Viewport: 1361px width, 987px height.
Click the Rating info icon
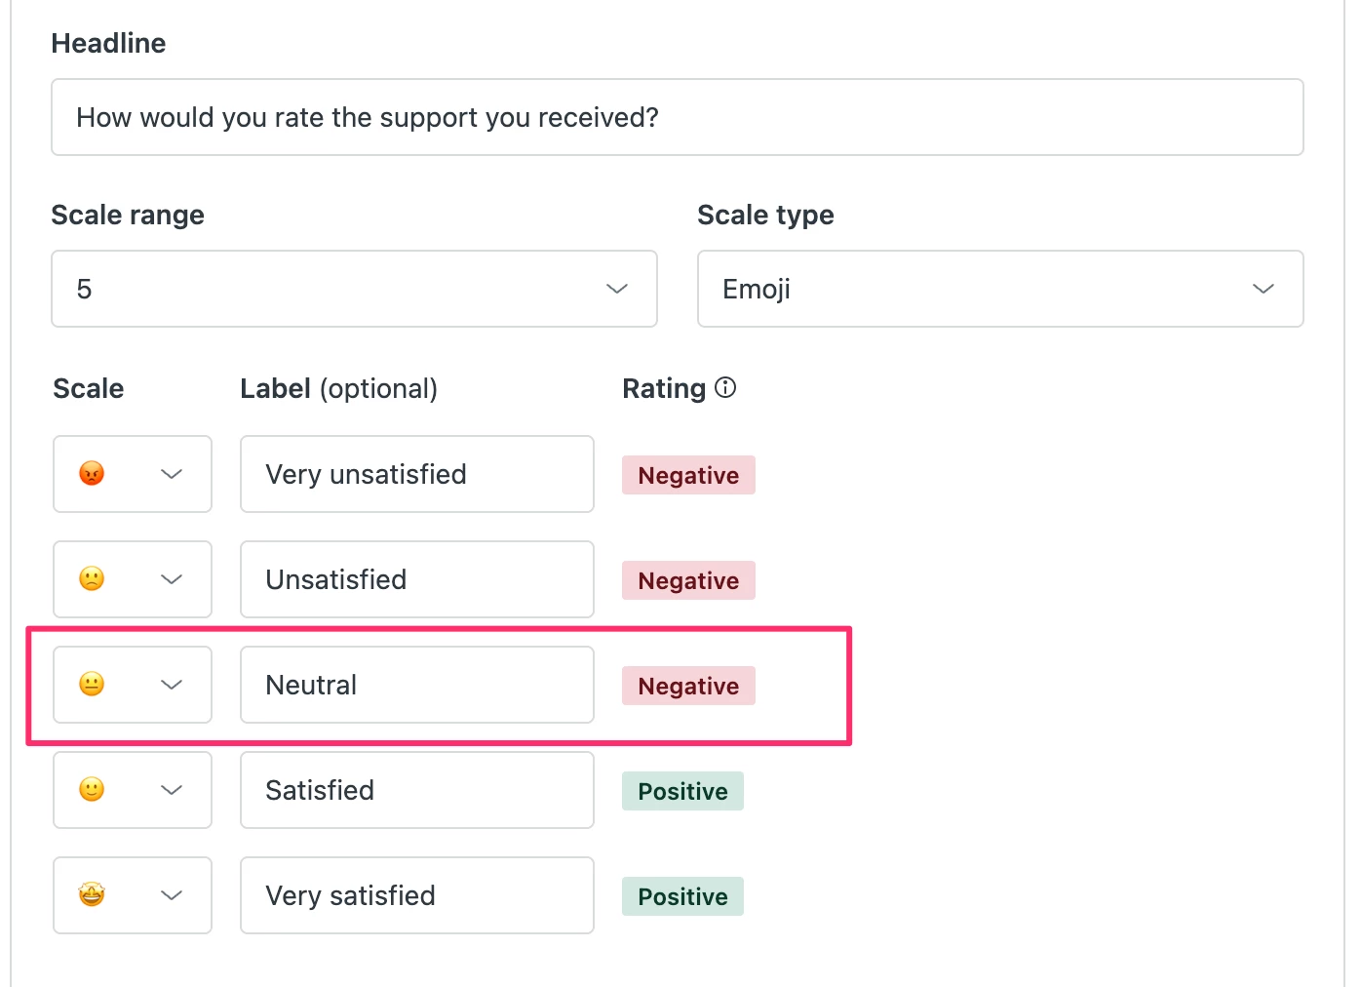pyautogui.click(x=725, y=388)
